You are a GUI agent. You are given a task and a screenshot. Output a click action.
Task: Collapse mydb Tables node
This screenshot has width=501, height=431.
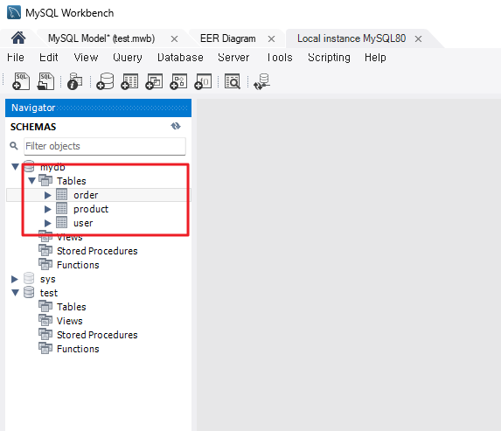[31, 180]
